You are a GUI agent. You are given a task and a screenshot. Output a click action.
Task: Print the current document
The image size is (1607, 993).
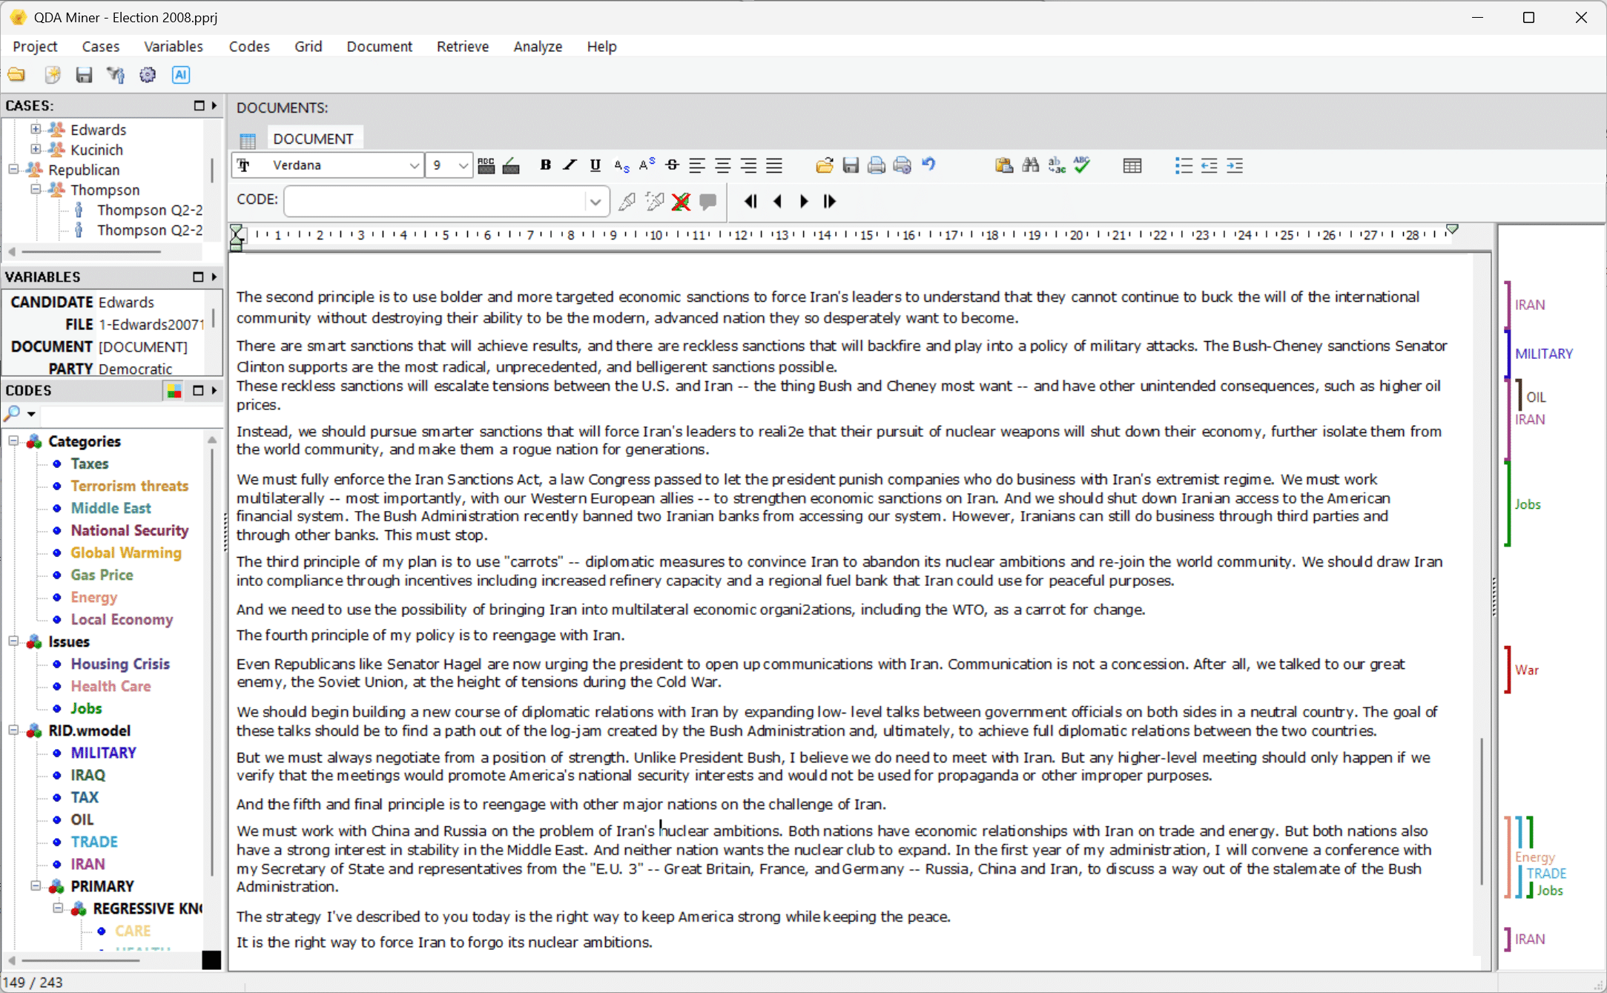click(x=877, y=165)
